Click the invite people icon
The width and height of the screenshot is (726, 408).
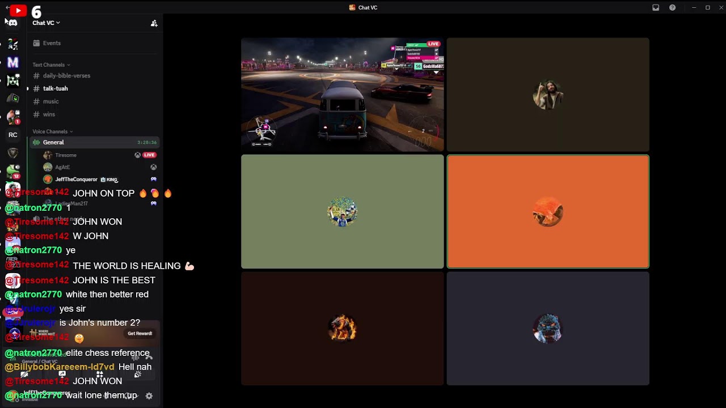154,23
